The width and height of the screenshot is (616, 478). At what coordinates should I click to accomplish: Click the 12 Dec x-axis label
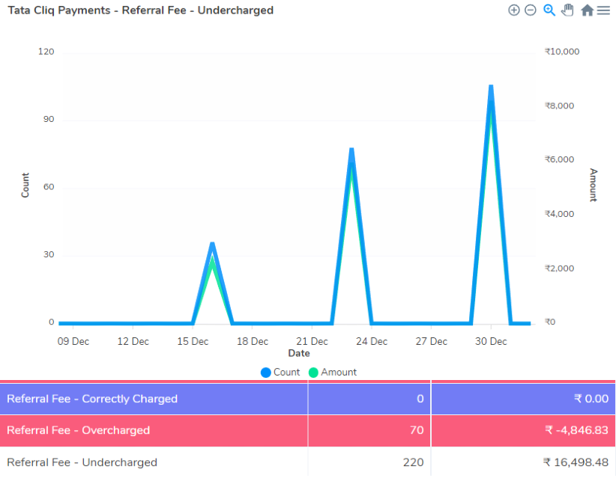pos(133,342)
